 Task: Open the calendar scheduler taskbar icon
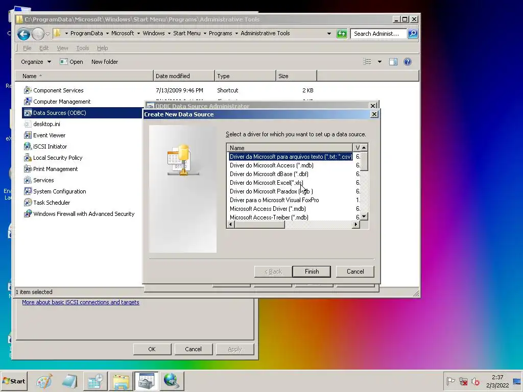pos(95,381)
